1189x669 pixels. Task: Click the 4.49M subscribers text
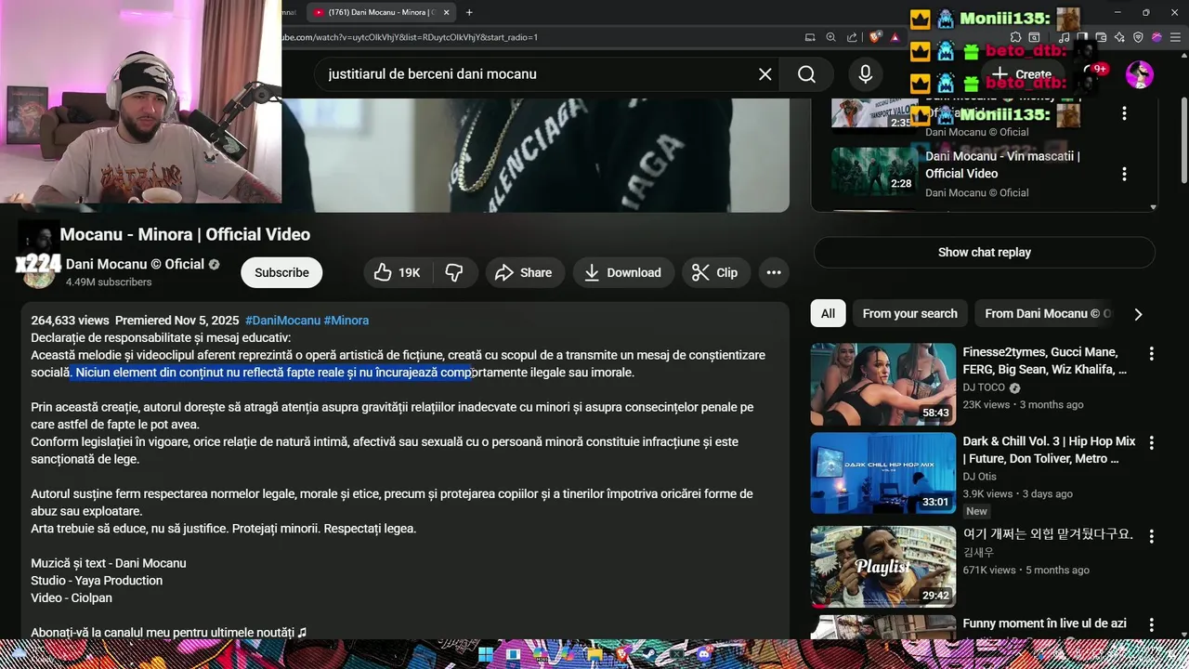coord(109,282)
